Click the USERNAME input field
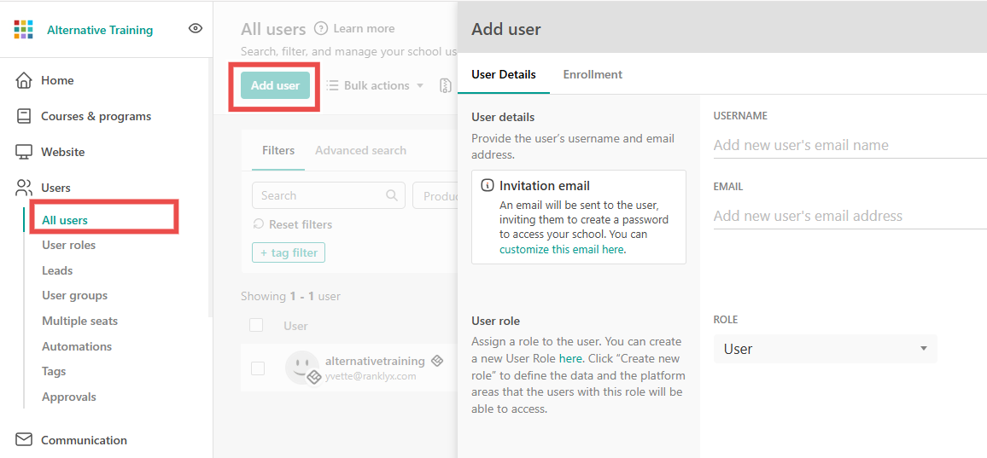Image resolution: width=987 pixels, height=458 pixels. (x=850, y=145)
